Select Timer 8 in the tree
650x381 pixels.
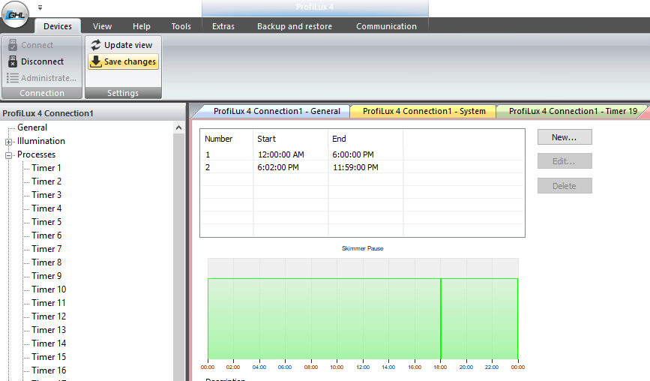46,262
